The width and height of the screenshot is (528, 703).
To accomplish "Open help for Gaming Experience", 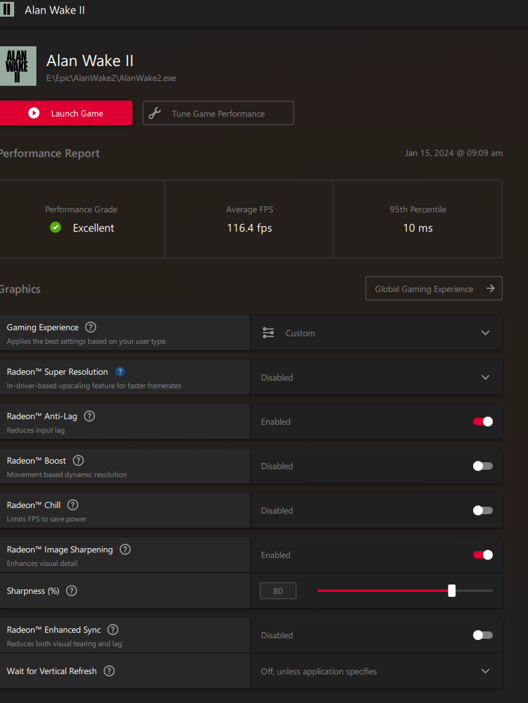I will (91, 327).
